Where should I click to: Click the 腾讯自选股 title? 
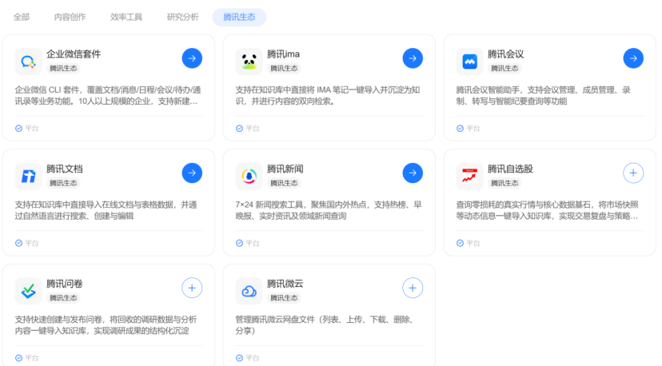[510, 169]
